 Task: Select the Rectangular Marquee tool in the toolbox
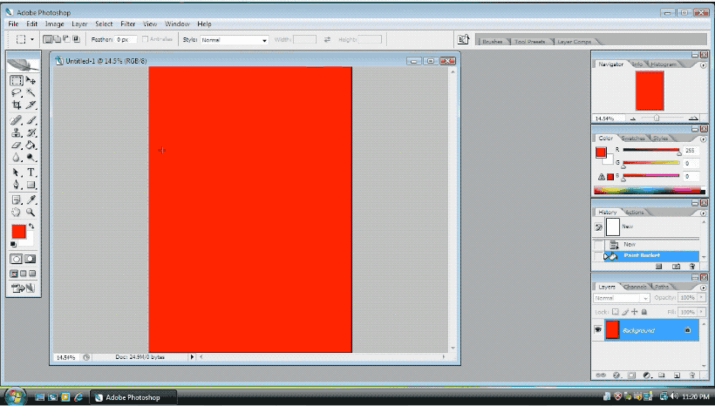(x=17, y=81)
